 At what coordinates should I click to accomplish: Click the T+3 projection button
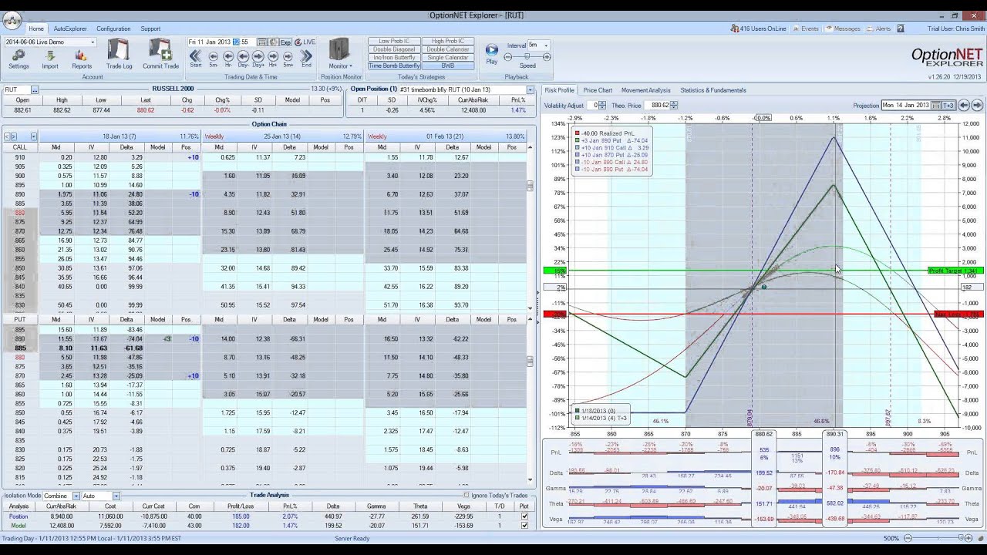[948, 105]
